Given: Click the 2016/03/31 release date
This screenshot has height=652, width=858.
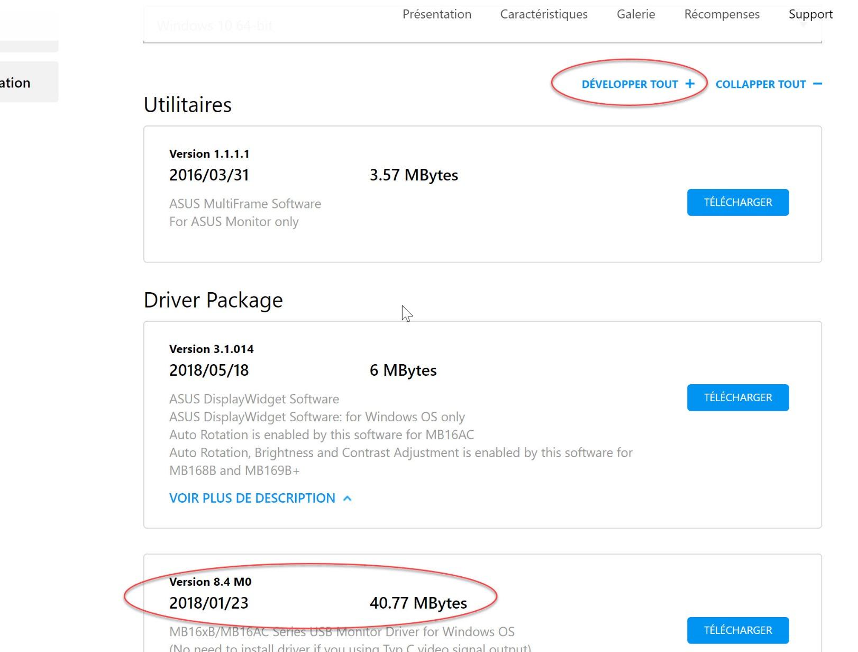Looking at the screenshot, I should coord(209,175).
